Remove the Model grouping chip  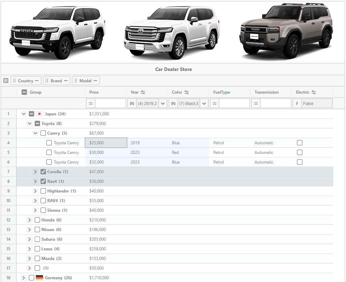95,81
